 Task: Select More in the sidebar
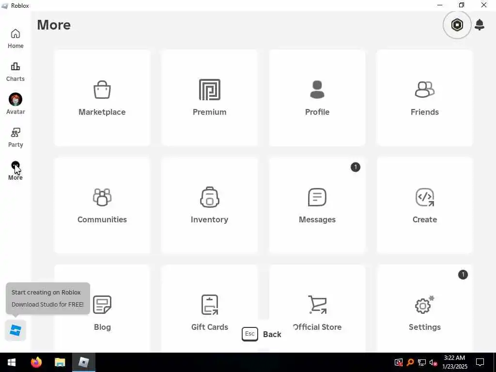pyautogui.click(x=15, y=171)
